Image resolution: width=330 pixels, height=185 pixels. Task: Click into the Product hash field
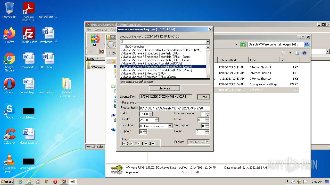click(174, 108)
